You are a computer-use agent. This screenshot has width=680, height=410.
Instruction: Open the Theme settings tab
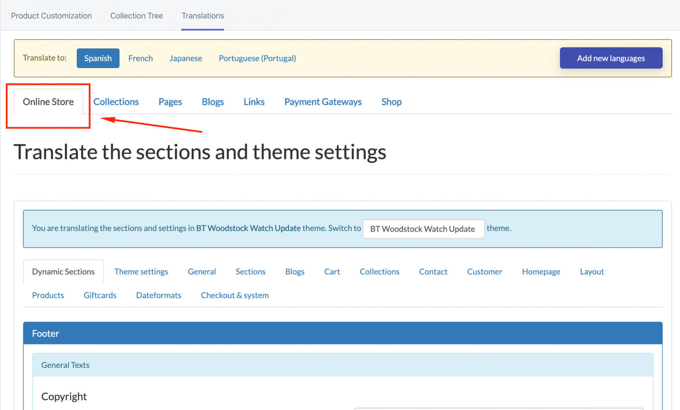141,272
